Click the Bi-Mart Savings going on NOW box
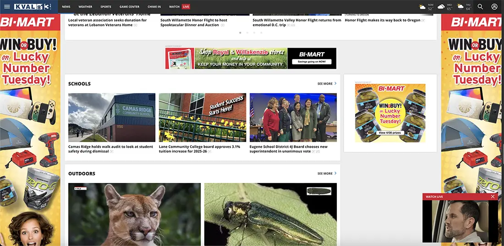The height and width of the screenshot is (246, 504). [x=312, y=62]
